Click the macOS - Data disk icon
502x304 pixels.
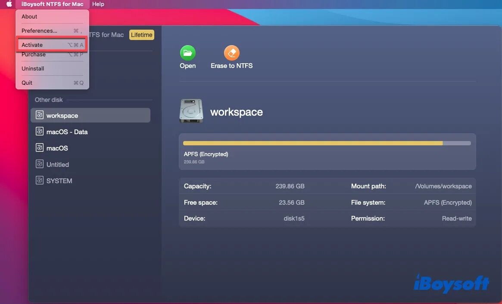39,131
